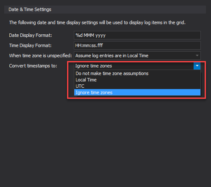Select highlighted 'Ignore time zones' list option
This screenshot has height=187, width=211.
(x=137, y=92)
